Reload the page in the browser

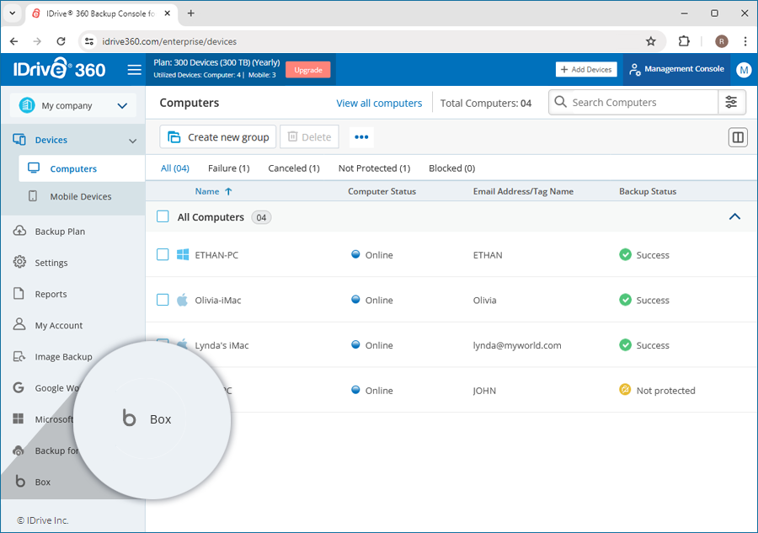click(x=61, y=41)
